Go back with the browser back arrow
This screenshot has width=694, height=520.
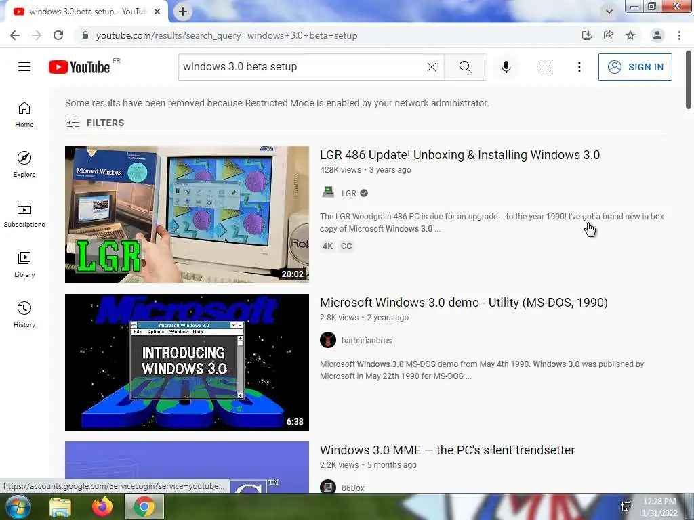pyautogui.click(x=15, y=35)
